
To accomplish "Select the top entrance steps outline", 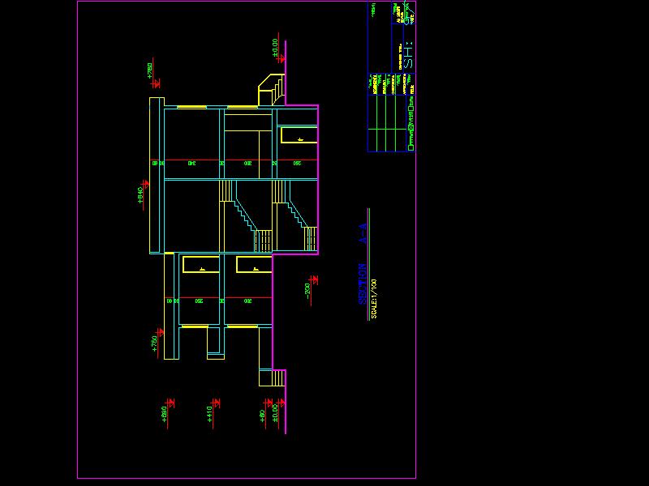I will (272, 89).
